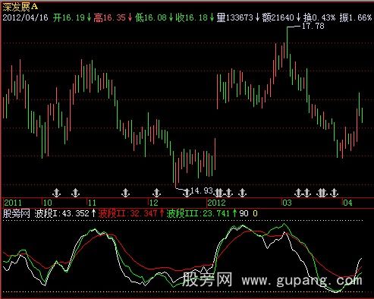The image size is (374, 299).
Task: Click the info marker directly above the '12' month label
Action: pyautogui.click(x=157, y=193)
